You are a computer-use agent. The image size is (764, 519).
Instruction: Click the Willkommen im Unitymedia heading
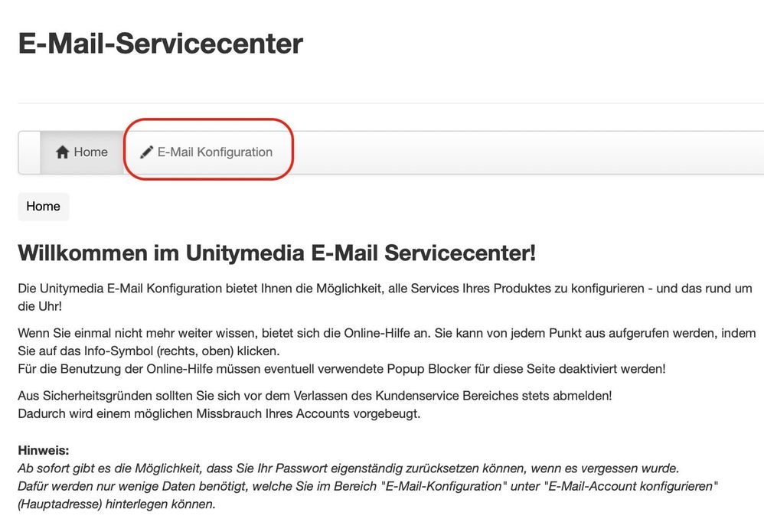pyautogui.click(x=276, y=253)
